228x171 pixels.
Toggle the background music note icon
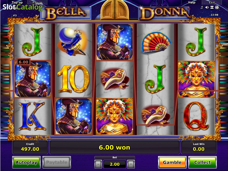point(202,8)
